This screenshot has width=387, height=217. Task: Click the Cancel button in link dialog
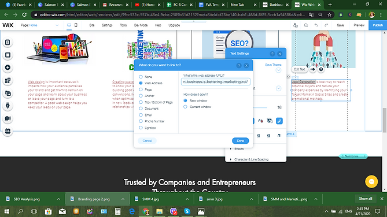pyautogui.click(x=147, y=141)
